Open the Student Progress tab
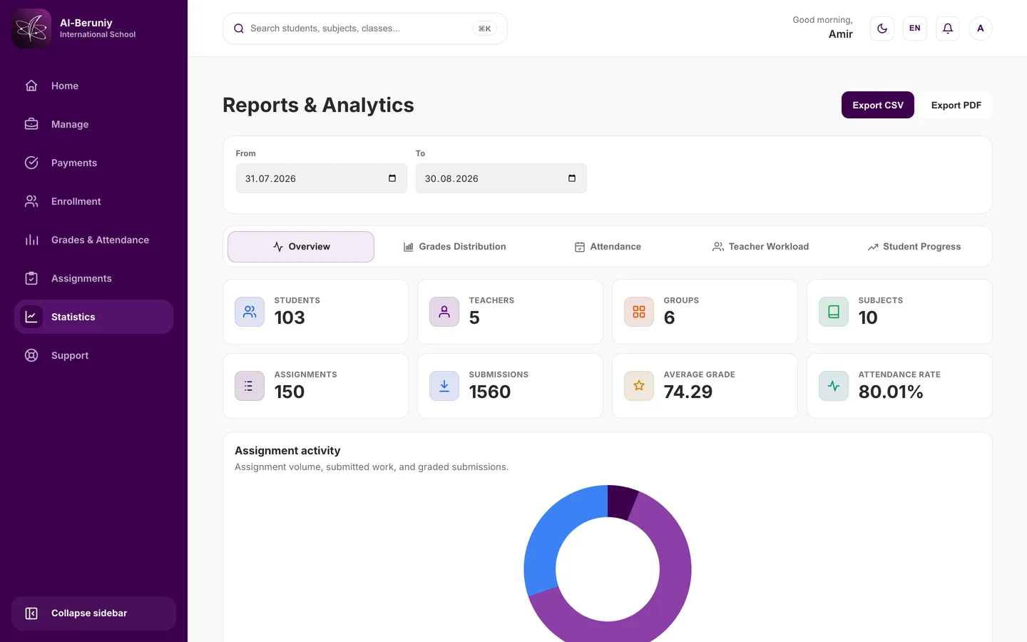The width and height of the screenshot is (1027, 642). pos(914,247)
